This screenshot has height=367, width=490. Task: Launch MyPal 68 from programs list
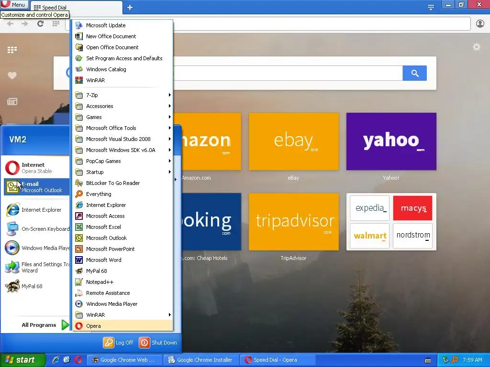pyautogui.click(x=123, y=271)
